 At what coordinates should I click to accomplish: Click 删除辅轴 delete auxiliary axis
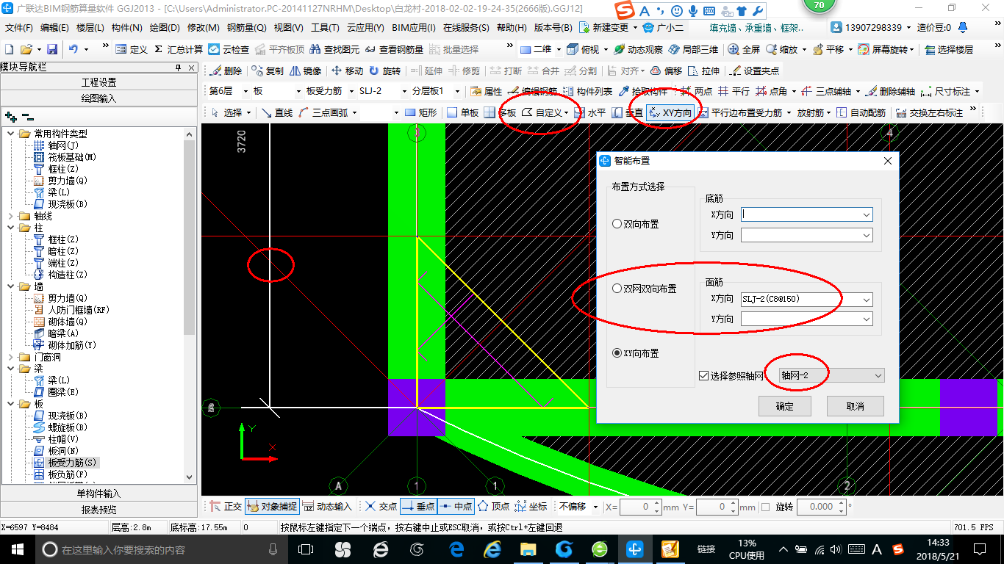(890, 91)
